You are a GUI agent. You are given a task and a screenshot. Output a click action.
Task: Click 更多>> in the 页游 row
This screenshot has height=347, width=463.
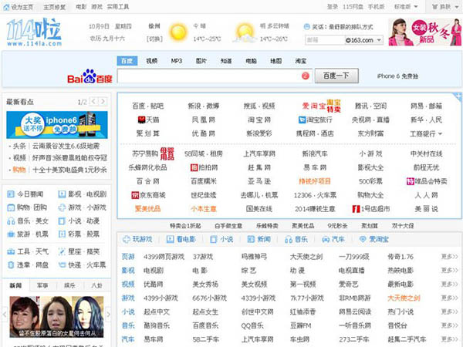449,257
